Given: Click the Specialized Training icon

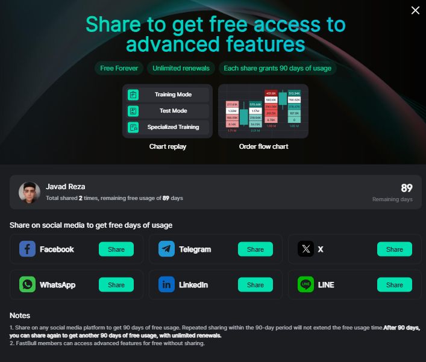Looking at the screenshot, I should point(133,127).
